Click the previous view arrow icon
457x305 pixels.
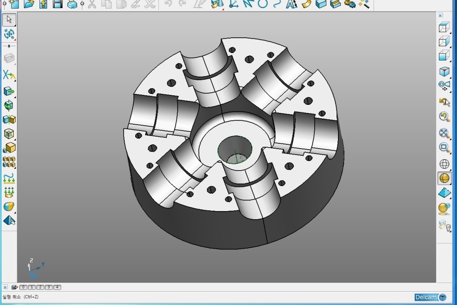[x=444, y=102]
